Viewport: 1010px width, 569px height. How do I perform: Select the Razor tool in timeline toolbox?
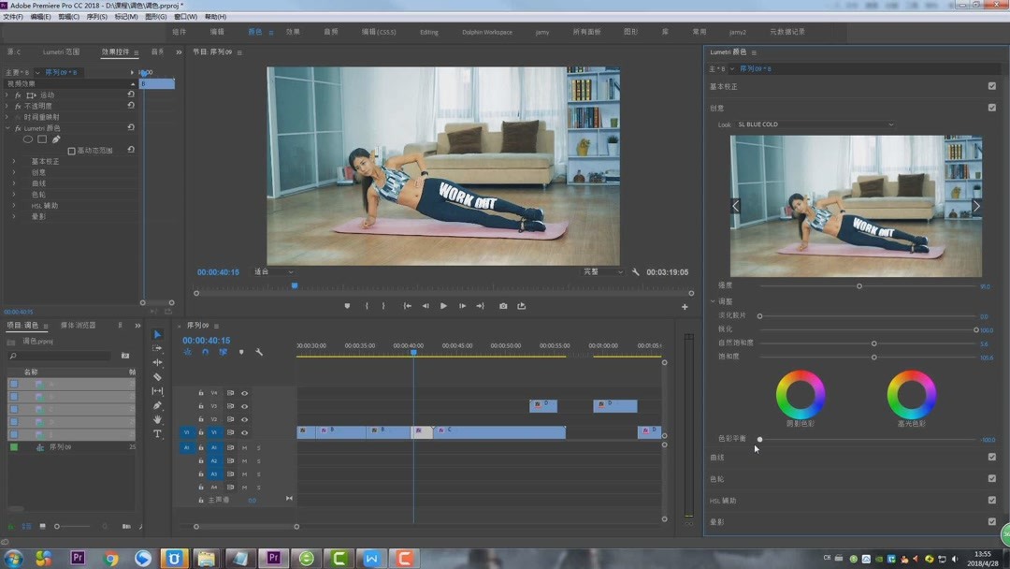157,377
